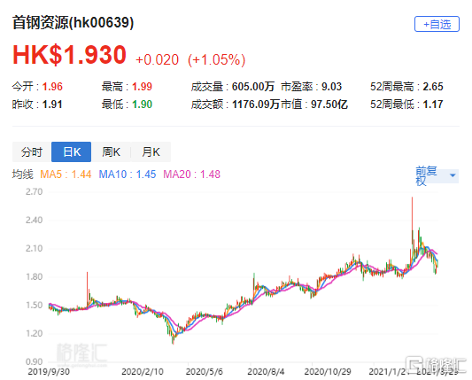Click the 首钢资源(hk00639) stock title
The height and width of the screenshot is (380, 472).
(74, 23)
